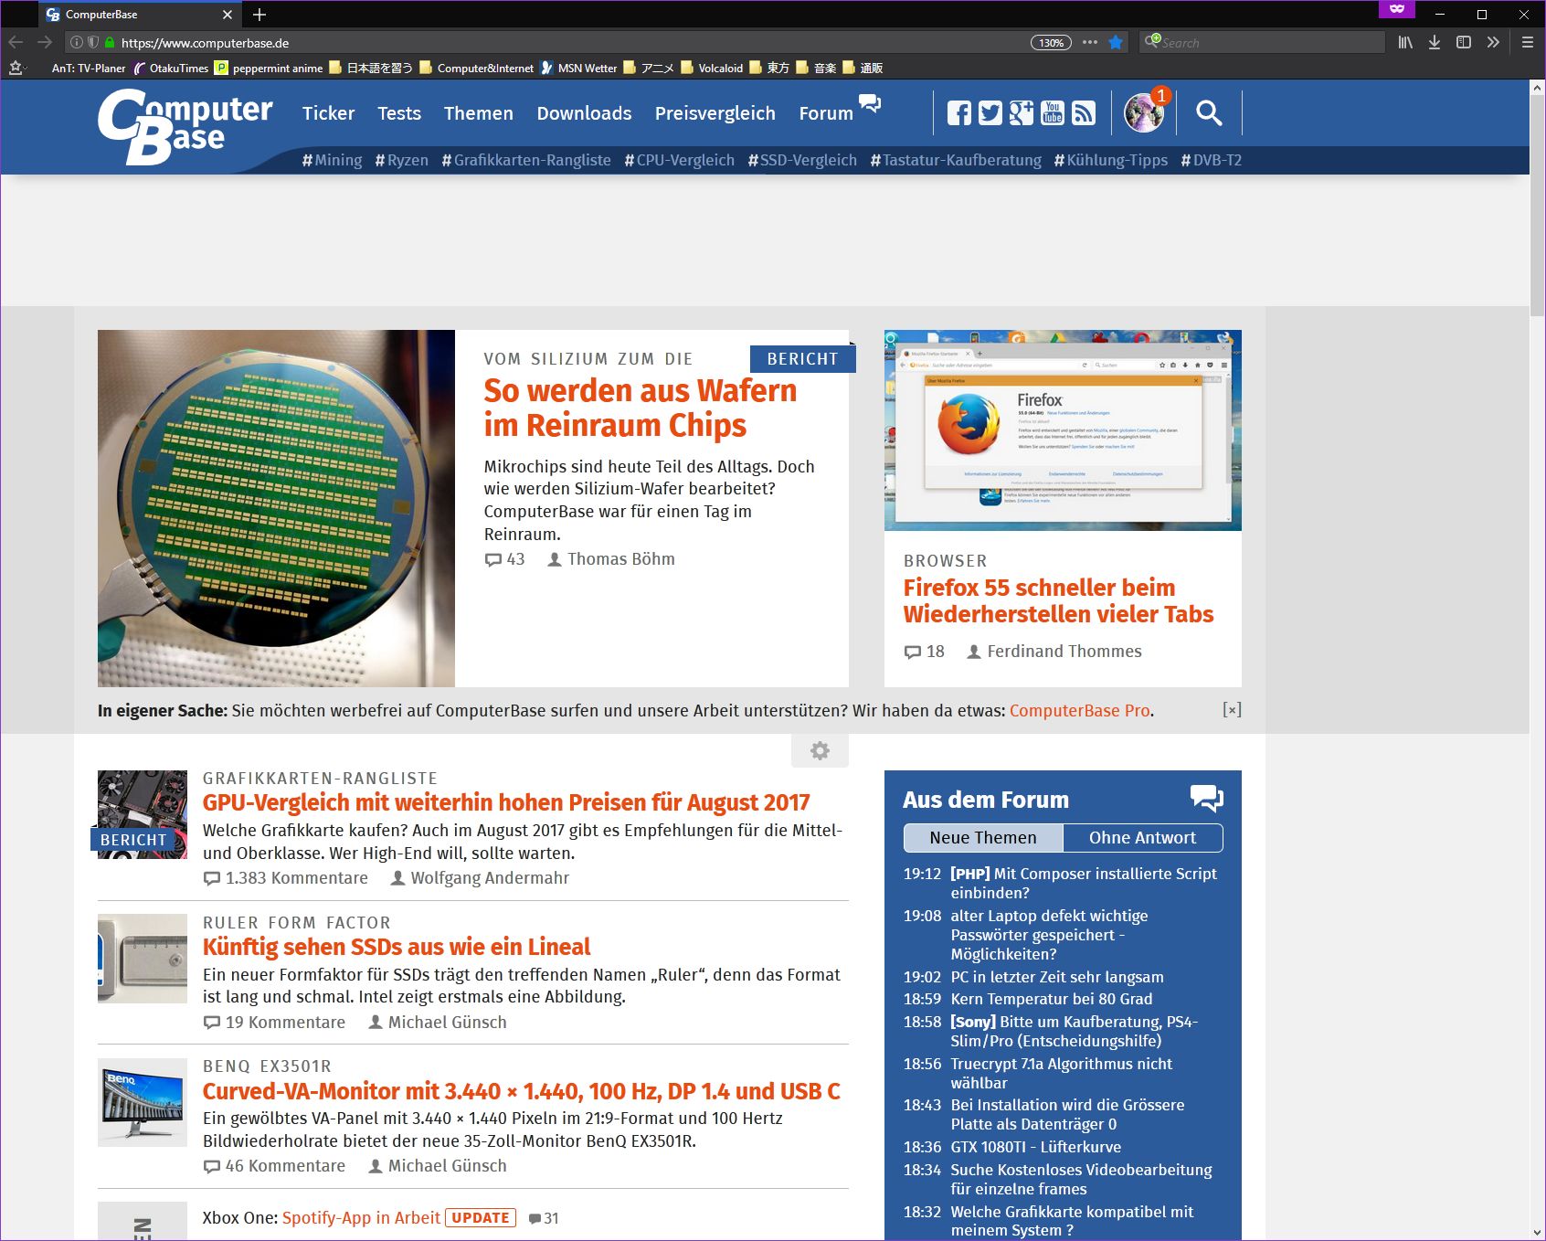Open ComputerBase YouTube channel icon

[1053, 113]
